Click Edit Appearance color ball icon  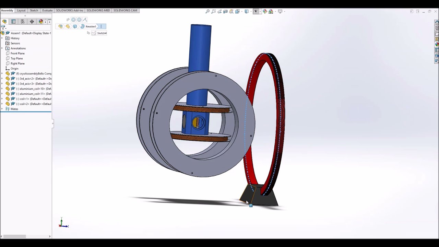point(265,11)
